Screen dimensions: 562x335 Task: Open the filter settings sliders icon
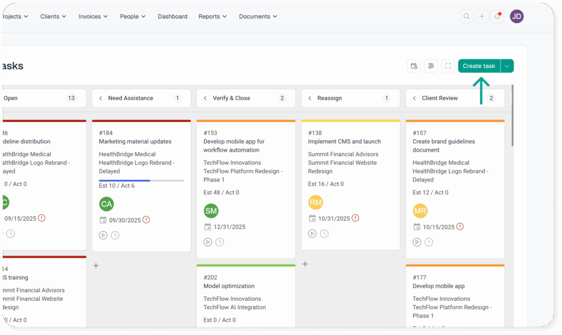tap(431, 66)
